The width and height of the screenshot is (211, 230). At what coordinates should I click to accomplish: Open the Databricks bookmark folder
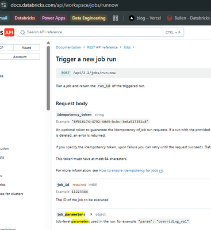coord(25,18)
